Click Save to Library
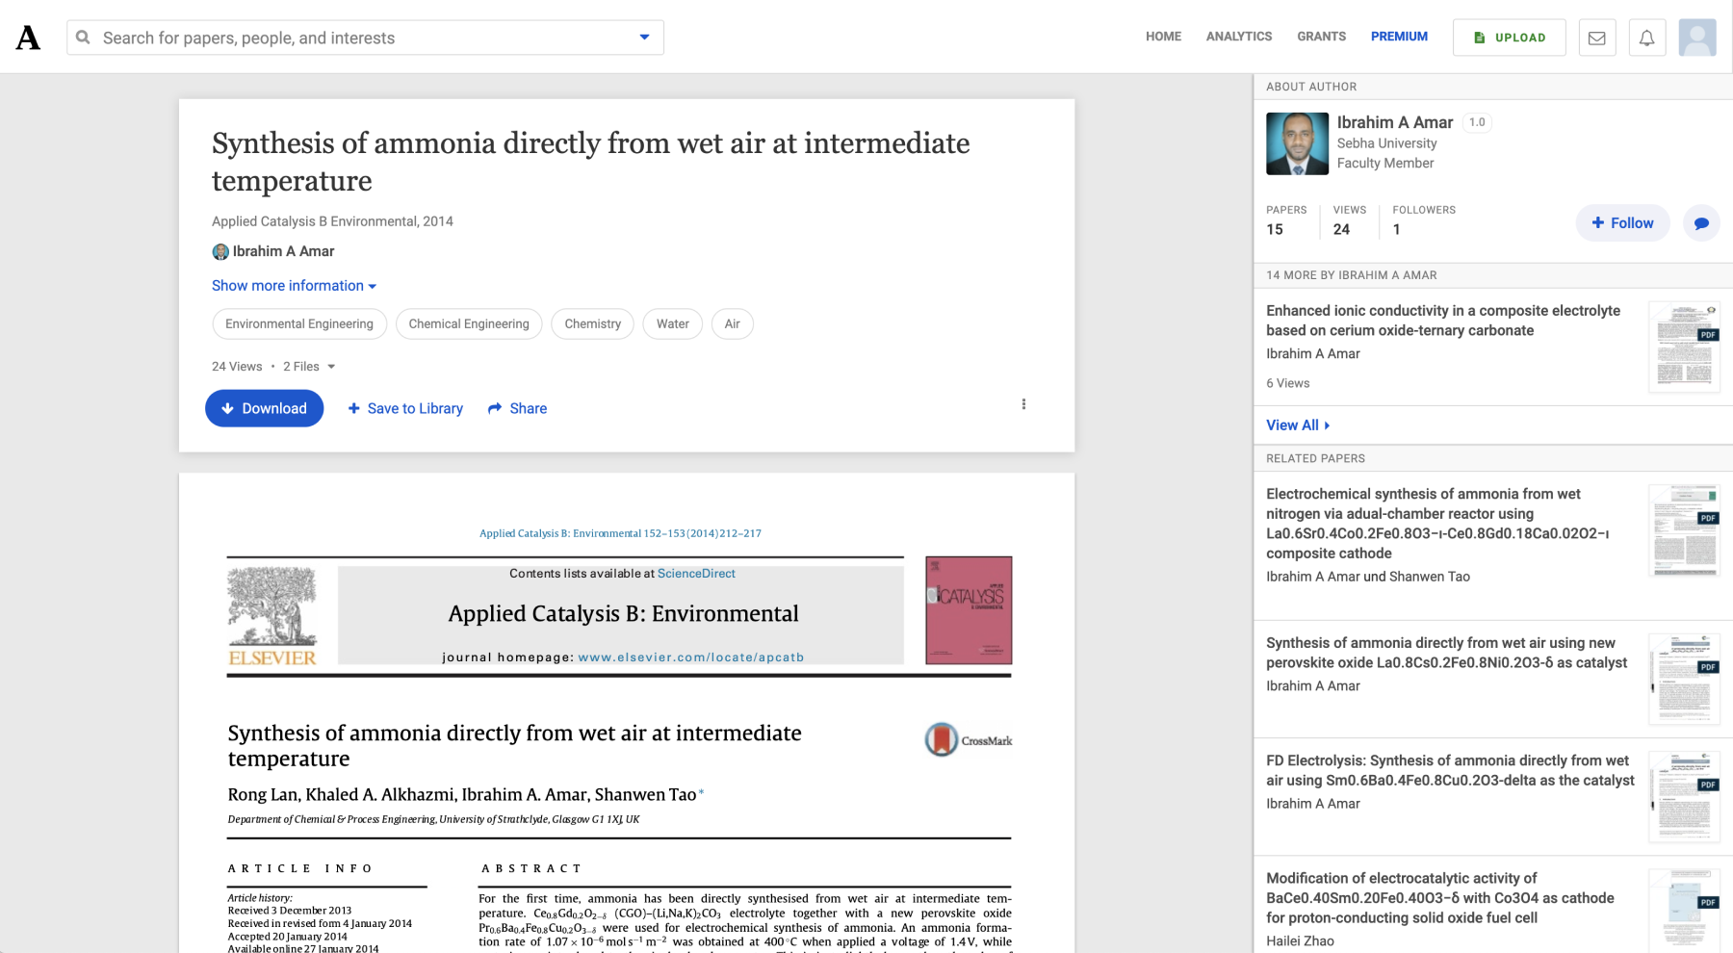Image resolution: width=1733 pixels, height=953 pixels. point(405,408)
